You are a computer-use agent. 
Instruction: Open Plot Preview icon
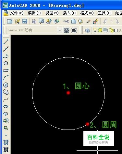[42, 21]
